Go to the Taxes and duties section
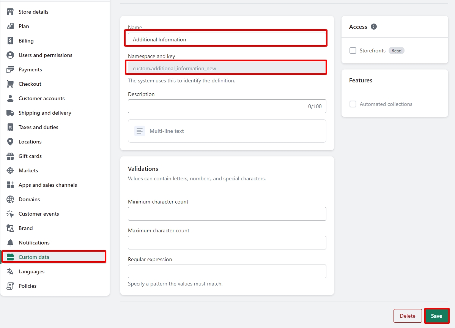The image size is (455, 328). [x=38, y=127]
